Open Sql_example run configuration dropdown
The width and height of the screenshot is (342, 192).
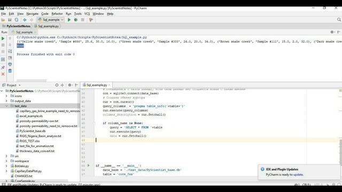point(51,20)
